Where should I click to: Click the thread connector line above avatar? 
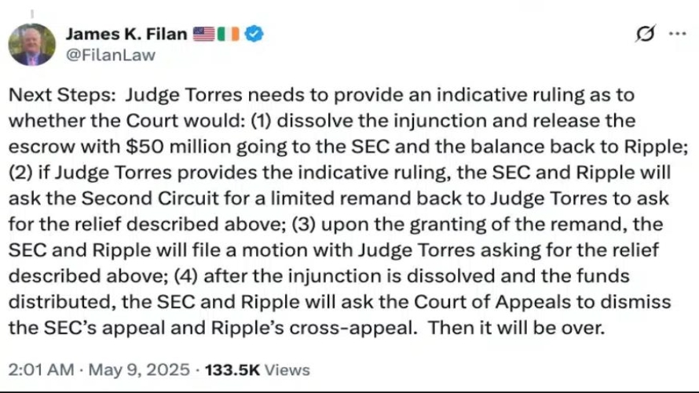click(x=31, y=14)
